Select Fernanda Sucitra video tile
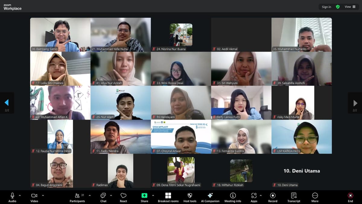 coord(241,137)
